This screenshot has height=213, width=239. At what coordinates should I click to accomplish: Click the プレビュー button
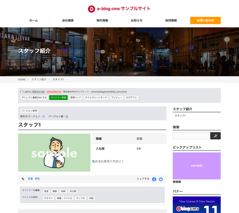coord(116,97)
